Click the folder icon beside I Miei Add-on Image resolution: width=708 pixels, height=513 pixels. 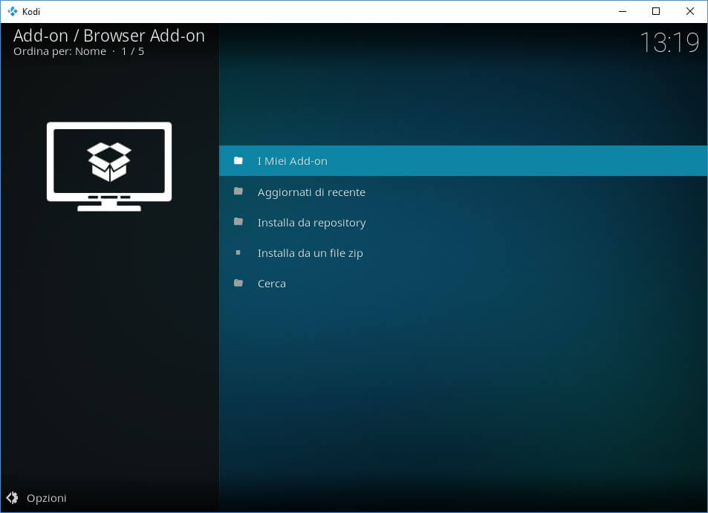(238, 160)
